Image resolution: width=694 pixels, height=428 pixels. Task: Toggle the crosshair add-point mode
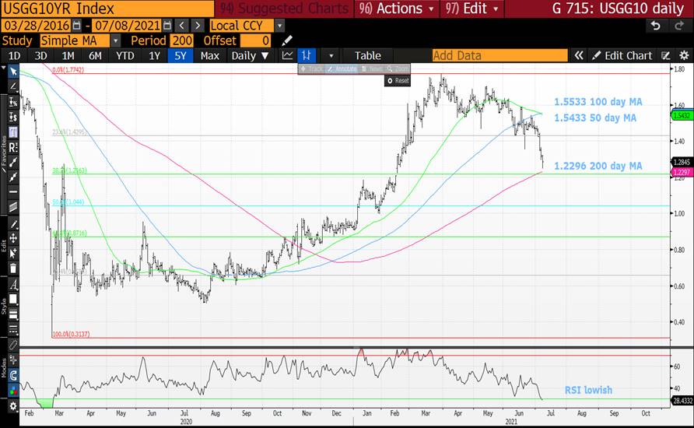tap(13, 360)
